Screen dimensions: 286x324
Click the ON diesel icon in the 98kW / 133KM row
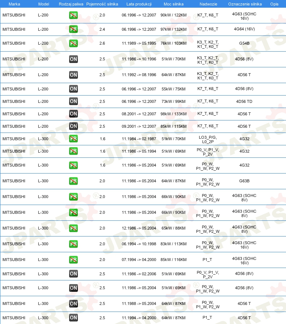tap(73, 113)
